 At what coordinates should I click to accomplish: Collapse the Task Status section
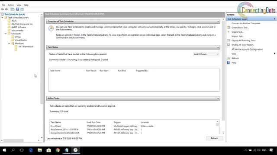click(218, 47)
